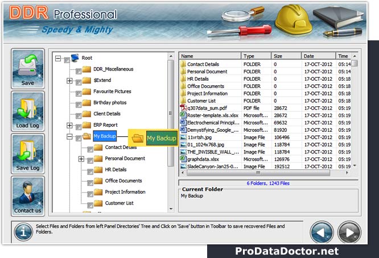This screenshot has height=258, width=379.
Task: Sort by the Name column header
Action: coord(211,56)
